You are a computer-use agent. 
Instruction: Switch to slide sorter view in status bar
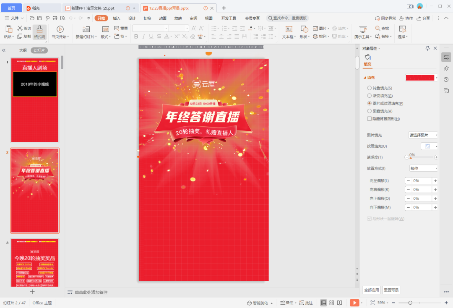pyautogui.click(x=332, y=302)
